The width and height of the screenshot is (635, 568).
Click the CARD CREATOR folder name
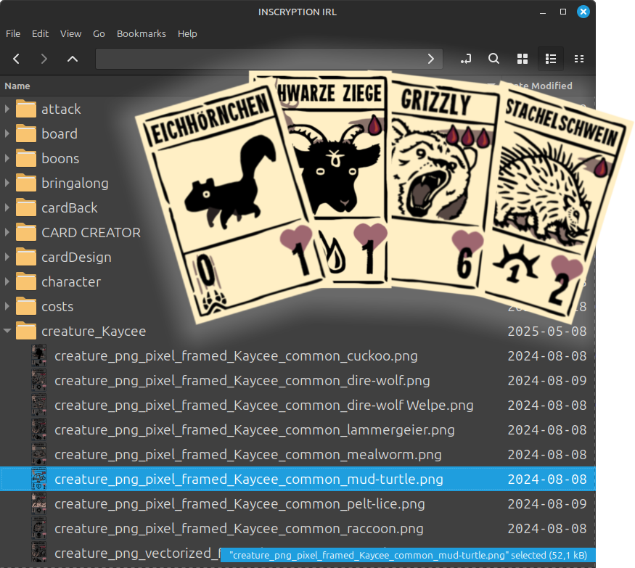pyautogui.click(x=91, y=232)
